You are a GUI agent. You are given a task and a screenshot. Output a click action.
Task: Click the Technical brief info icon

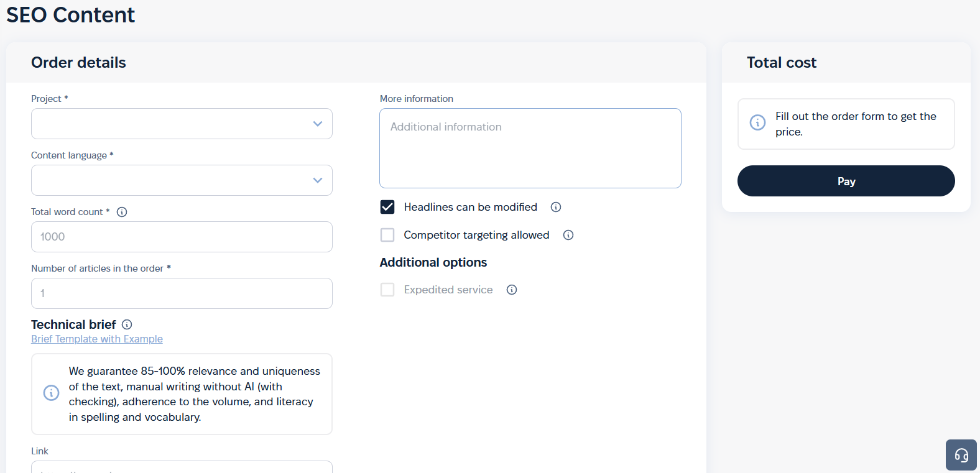coord(127,324)
